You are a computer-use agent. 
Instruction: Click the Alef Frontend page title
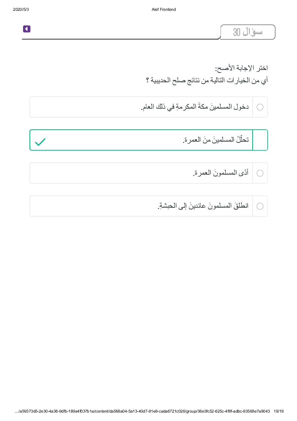[164, 10]
